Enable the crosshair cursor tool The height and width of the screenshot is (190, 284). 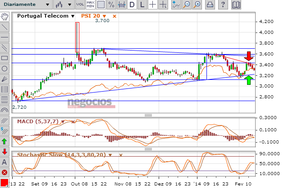tap(153, 5)
